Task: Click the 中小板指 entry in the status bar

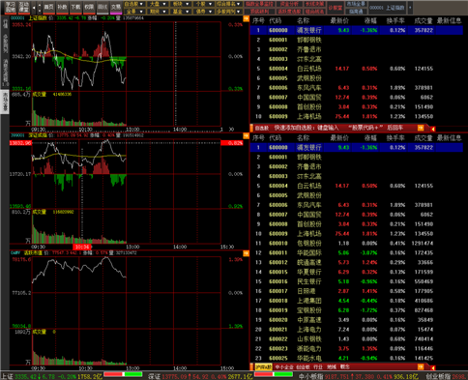Action: click(x=359, y=376)
